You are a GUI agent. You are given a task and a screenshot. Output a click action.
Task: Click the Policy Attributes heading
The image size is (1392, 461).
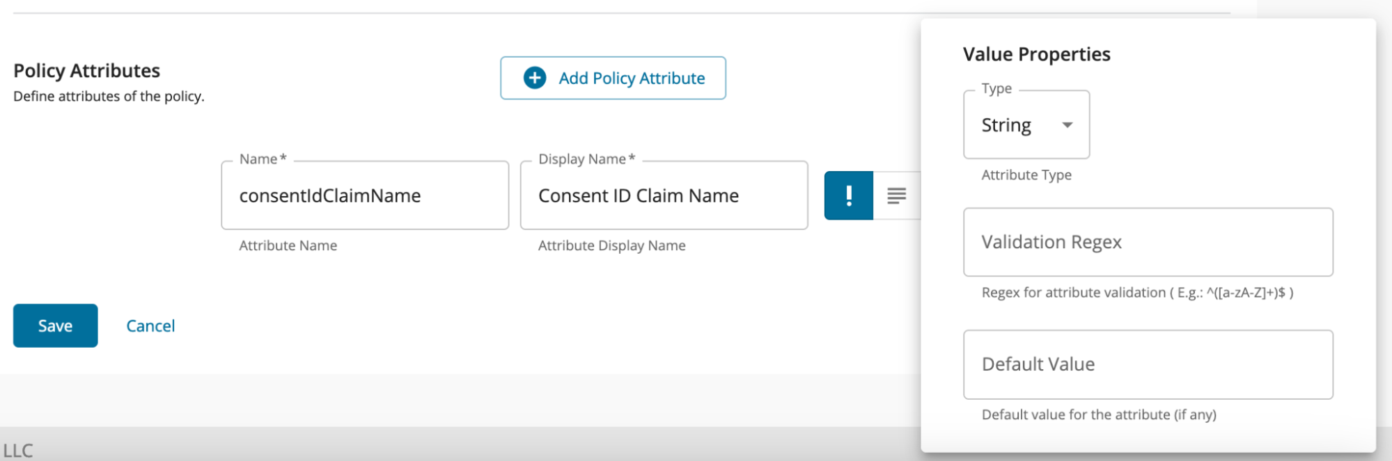click(87, 70)
